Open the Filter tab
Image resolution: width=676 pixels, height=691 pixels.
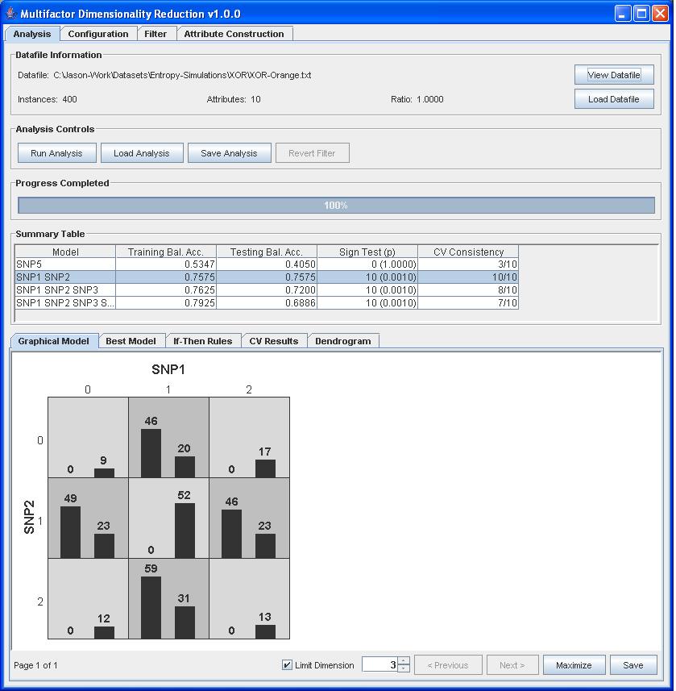tap(156, 34)
